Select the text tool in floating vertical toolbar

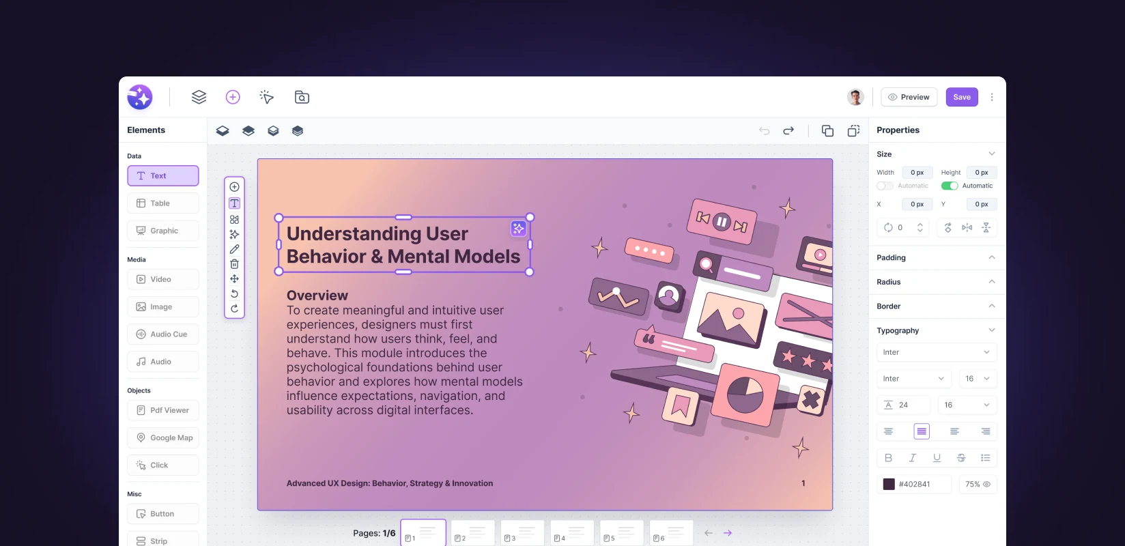[x=234, y=203]
